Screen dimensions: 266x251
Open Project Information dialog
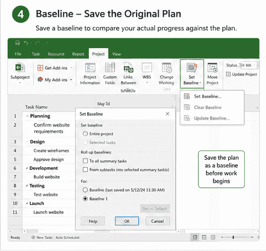click(90, 74)
